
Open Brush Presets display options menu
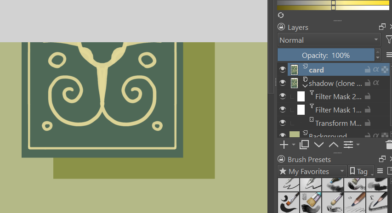380,171
